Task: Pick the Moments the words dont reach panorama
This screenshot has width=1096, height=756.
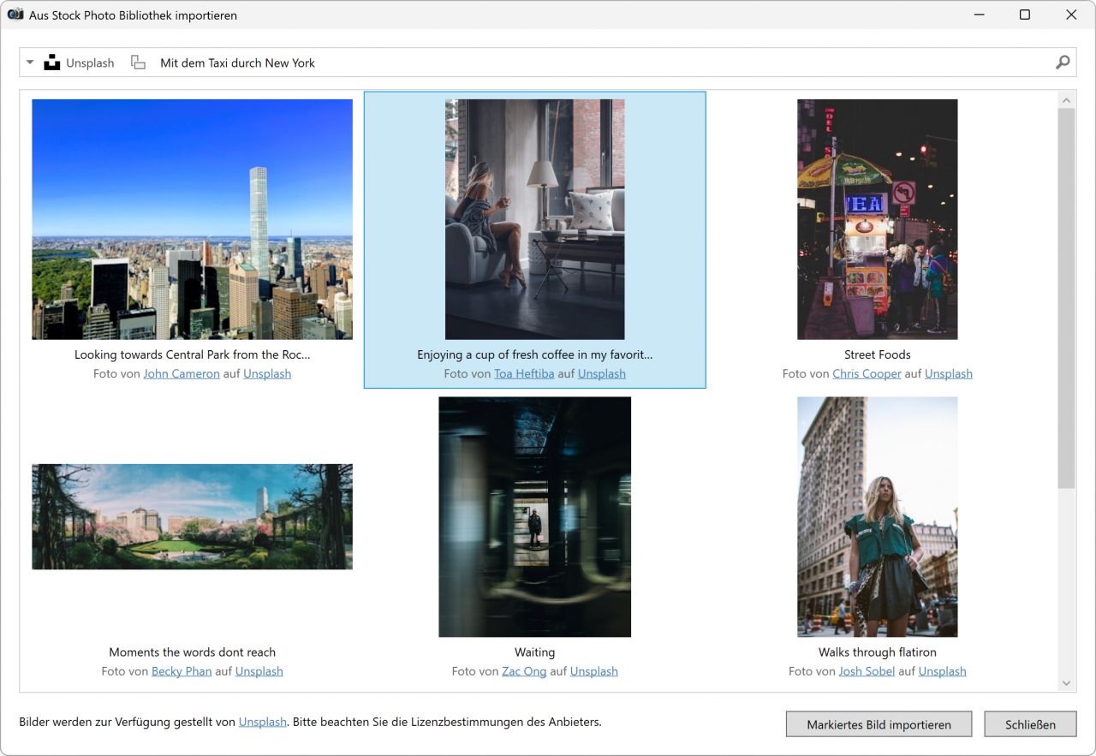Action: [192, 516]
